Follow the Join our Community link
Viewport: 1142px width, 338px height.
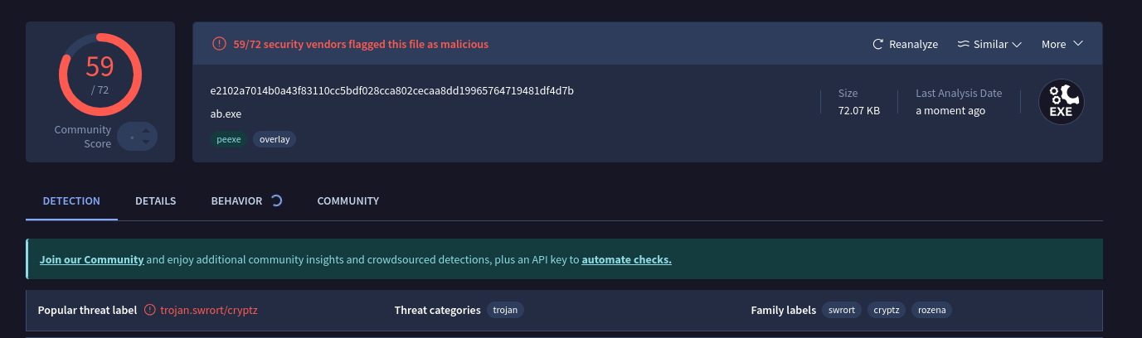(x=92, y=259)
